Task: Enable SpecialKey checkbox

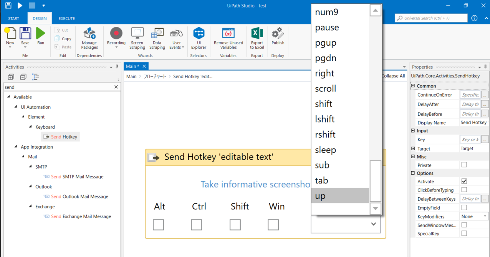Action: pos(464,233)
